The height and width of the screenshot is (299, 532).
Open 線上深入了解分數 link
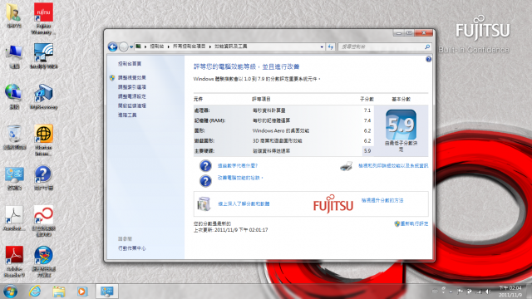(244, 204)
